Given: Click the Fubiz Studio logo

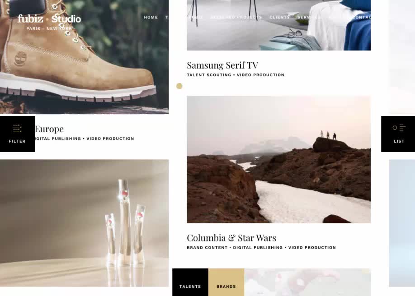Looking at the screenshot, I should (49, 19).
